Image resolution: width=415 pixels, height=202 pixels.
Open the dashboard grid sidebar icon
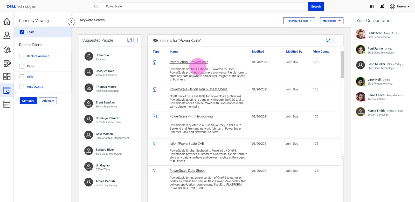point(7,76)
